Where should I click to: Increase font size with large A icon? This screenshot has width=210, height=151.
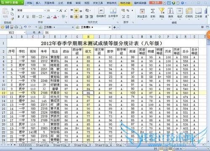click(x=61, y=10)
